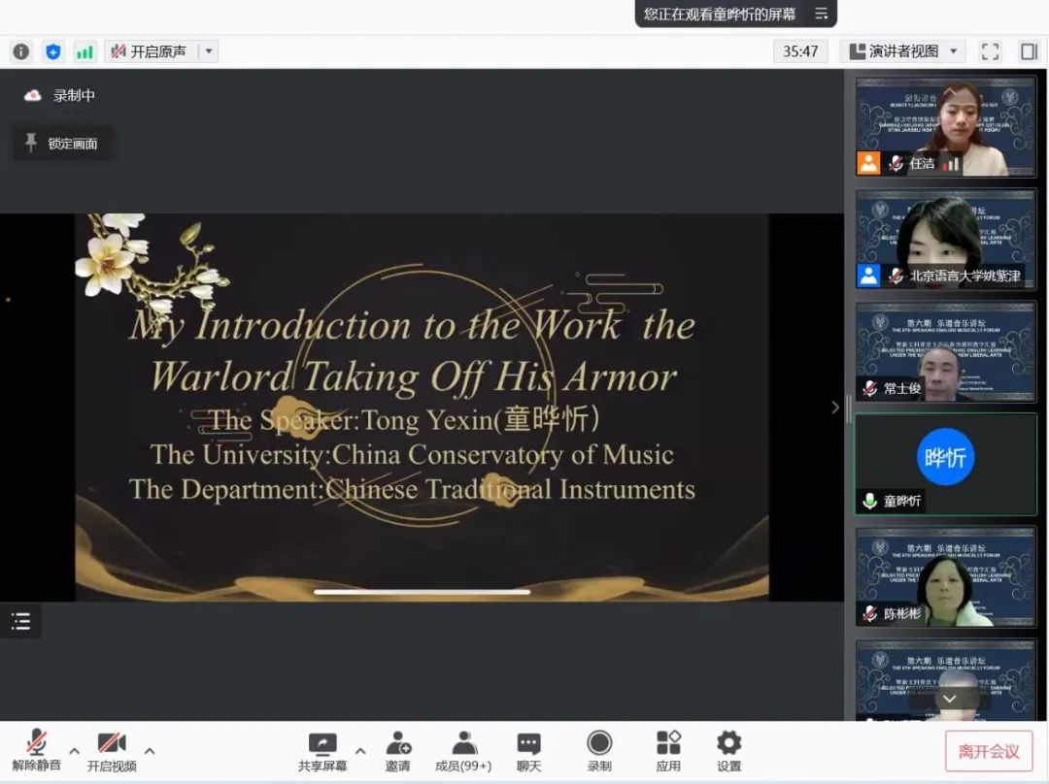Start sharing with 共享屏幕

tap(322, 751)
